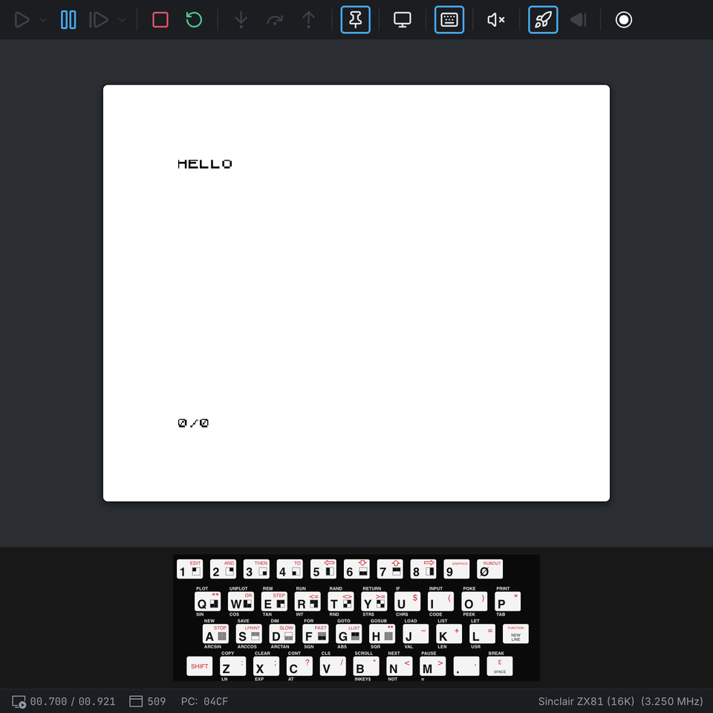Stop the machine with the red square
Screen dimensions: 713x713
pos(160,20)
